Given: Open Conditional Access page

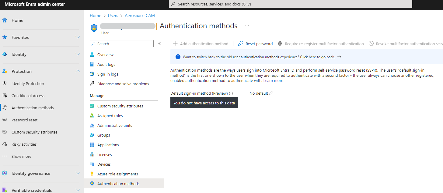Looking at the screenshot, I should pyautogui.click(x=28, y=96).
